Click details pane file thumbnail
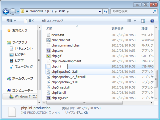 click(12, 112)
